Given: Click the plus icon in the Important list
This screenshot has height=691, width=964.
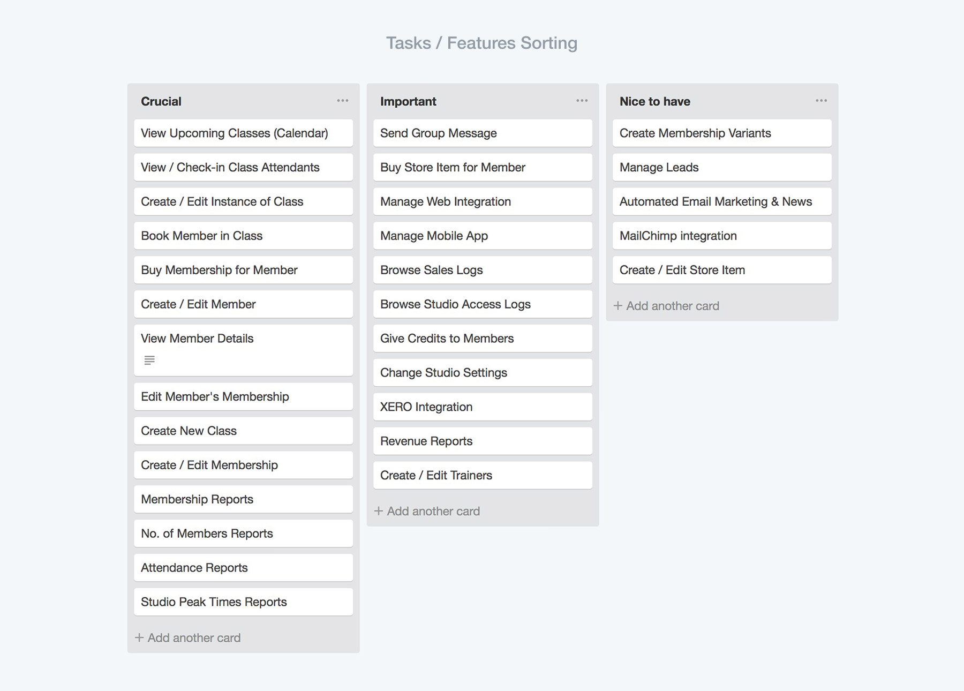Looking at the screenshot, I should [x=379, y=511].
